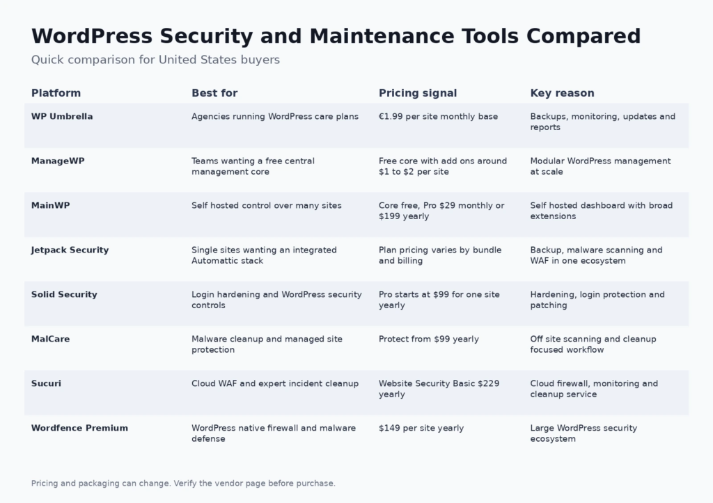Select the Protect from $99 yearly cell
This screenshot has width=713, height=503.
click(428, 339)
